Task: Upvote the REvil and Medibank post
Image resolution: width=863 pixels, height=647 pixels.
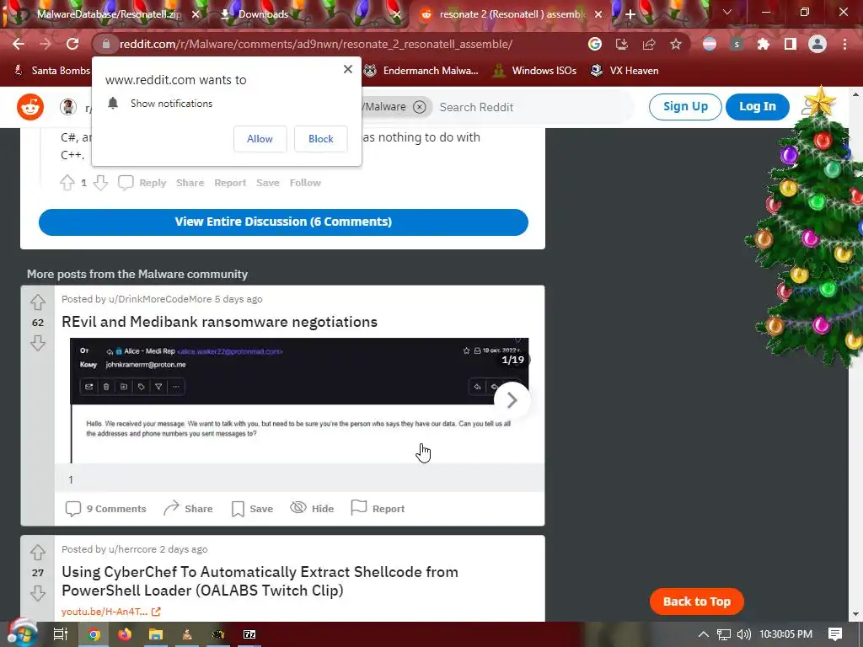Action: click(x=37, y=302)
